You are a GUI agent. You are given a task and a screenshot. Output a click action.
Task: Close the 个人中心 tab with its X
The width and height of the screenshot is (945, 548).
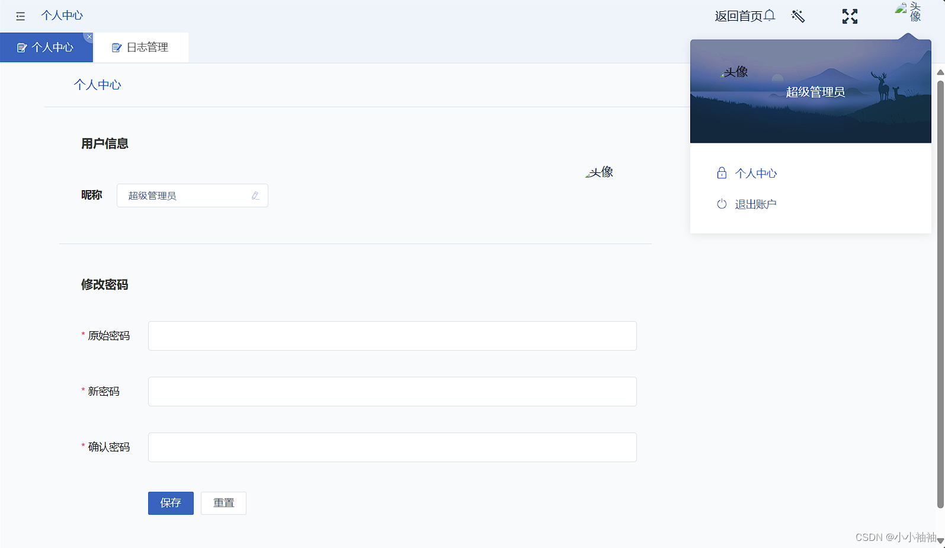coord(89,37)
